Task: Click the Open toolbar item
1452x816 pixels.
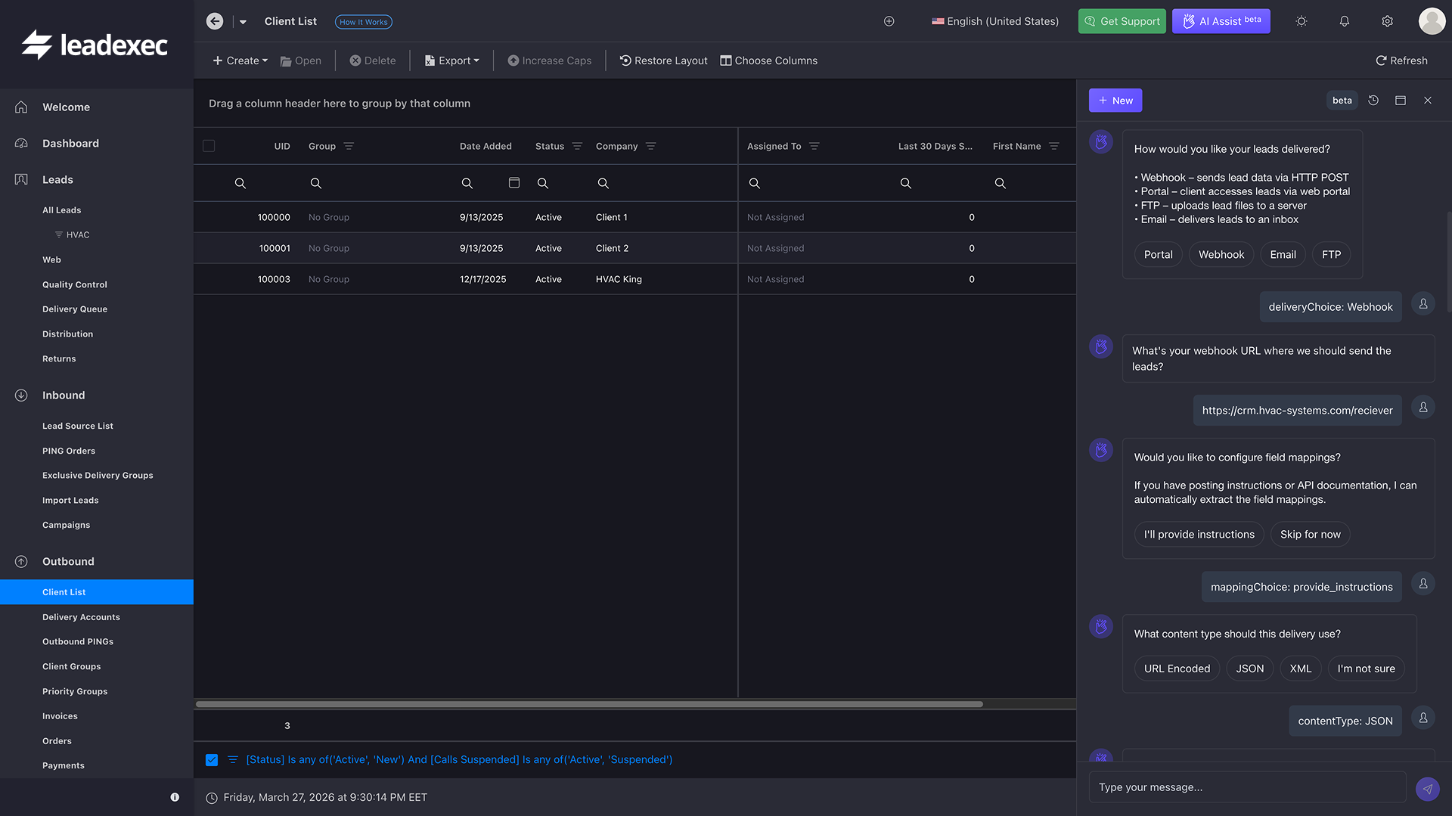Action: [x=301, y=61]
